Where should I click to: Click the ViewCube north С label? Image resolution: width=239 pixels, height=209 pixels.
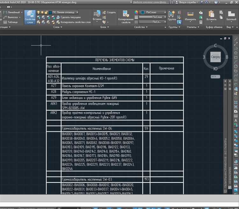tap(215, 46)
